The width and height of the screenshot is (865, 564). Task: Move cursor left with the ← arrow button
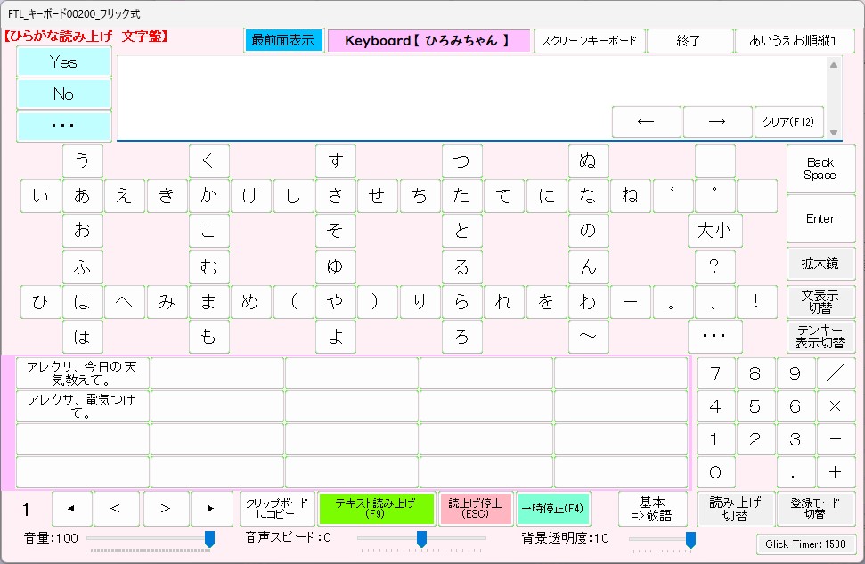(646, 122)
